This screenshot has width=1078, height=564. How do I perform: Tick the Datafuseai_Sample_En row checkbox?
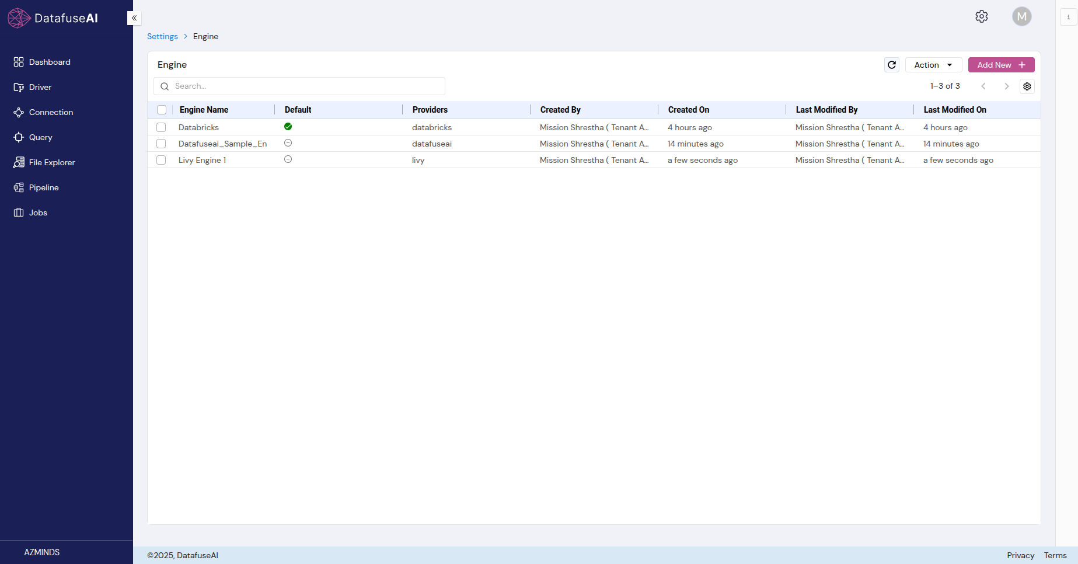click(x=162, y=144)
